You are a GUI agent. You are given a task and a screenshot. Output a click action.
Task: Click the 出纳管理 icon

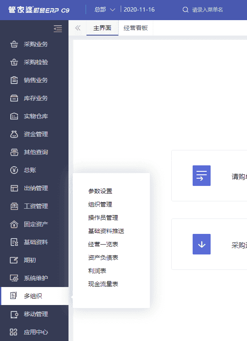pyautogui.click(x=14, y=188)
